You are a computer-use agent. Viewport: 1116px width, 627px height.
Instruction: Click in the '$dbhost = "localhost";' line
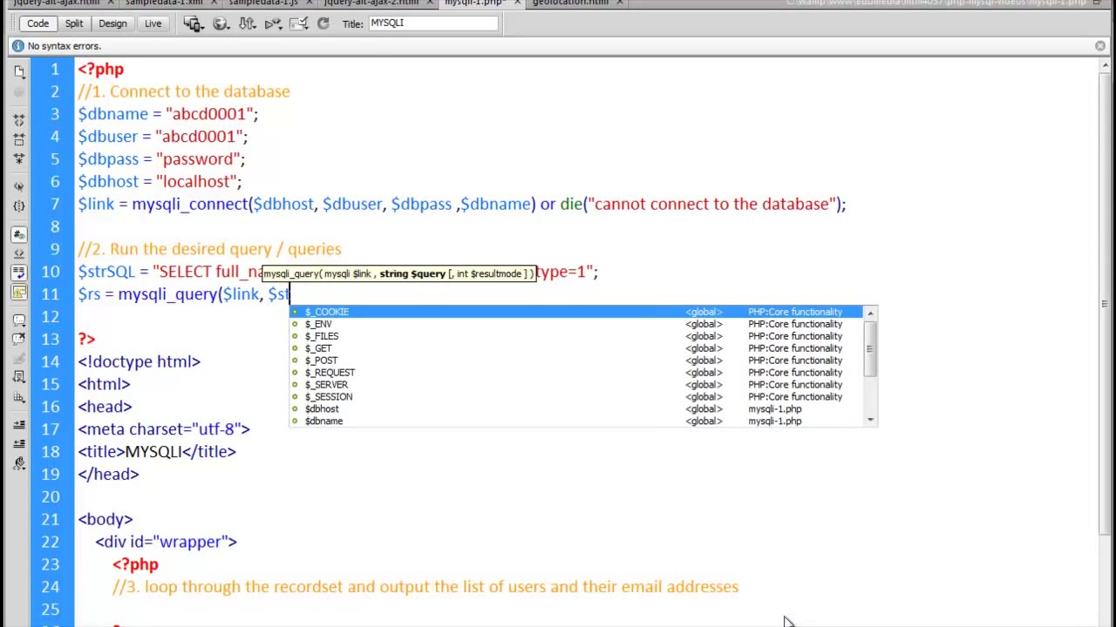pos(160,181)
